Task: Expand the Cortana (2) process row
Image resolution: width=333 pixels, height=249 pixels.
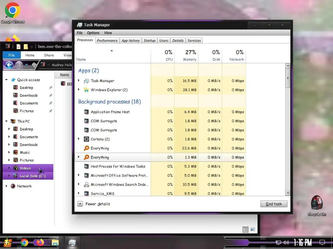Action: [x=79, y=139]
